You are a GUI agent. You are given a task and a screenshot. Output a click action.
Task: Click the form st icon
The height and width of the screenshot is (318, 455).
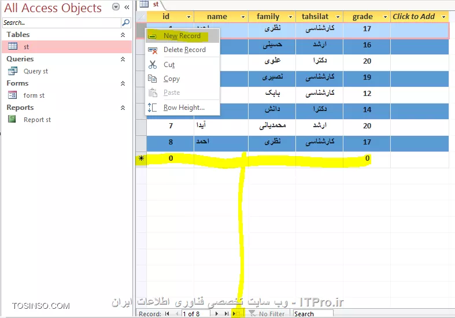pos(13,95)
